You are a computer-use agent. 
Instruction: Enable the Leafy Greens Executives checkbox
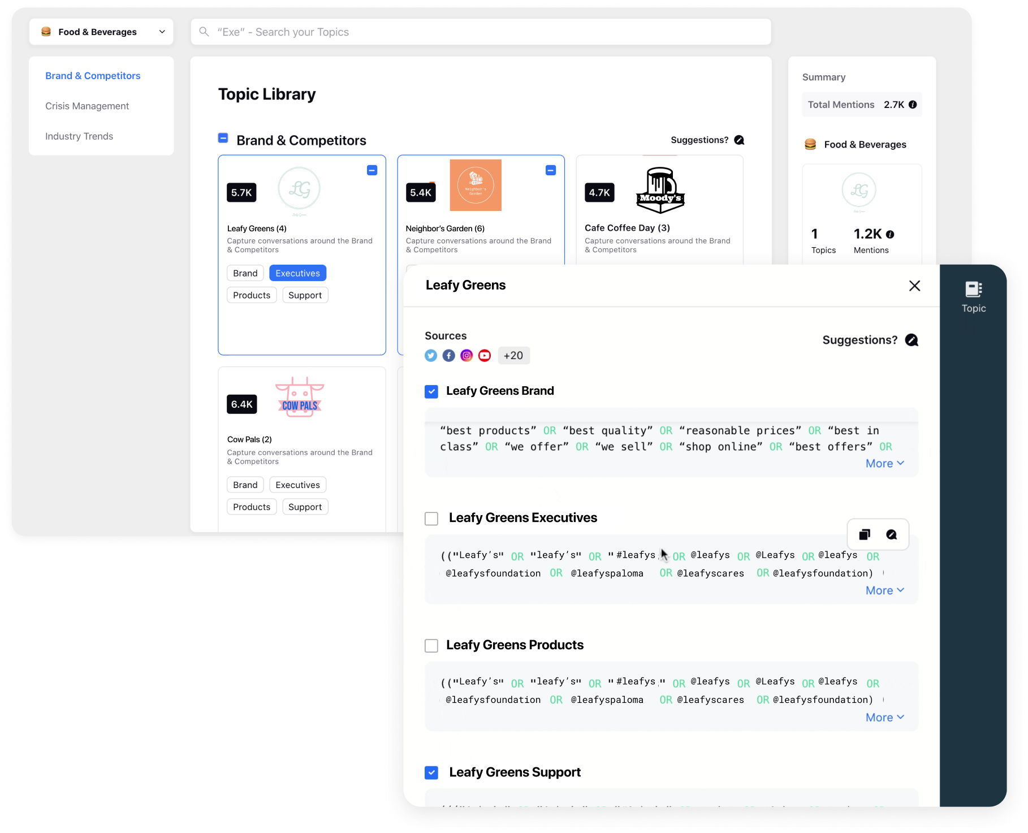(431, 518)
